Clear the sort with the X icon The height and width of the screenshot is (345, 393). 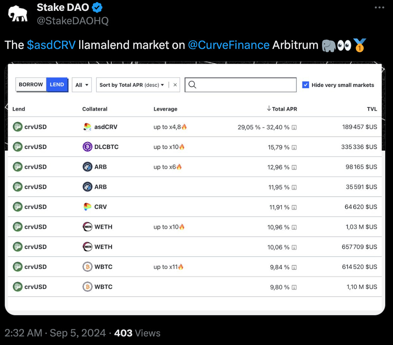pyautogui.click(x=175, y=85)
